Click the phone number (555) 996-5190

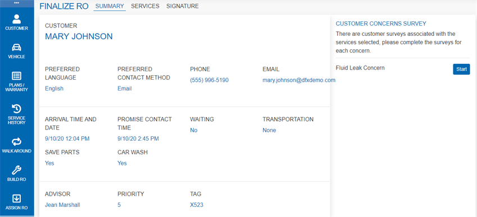point(210,80)
